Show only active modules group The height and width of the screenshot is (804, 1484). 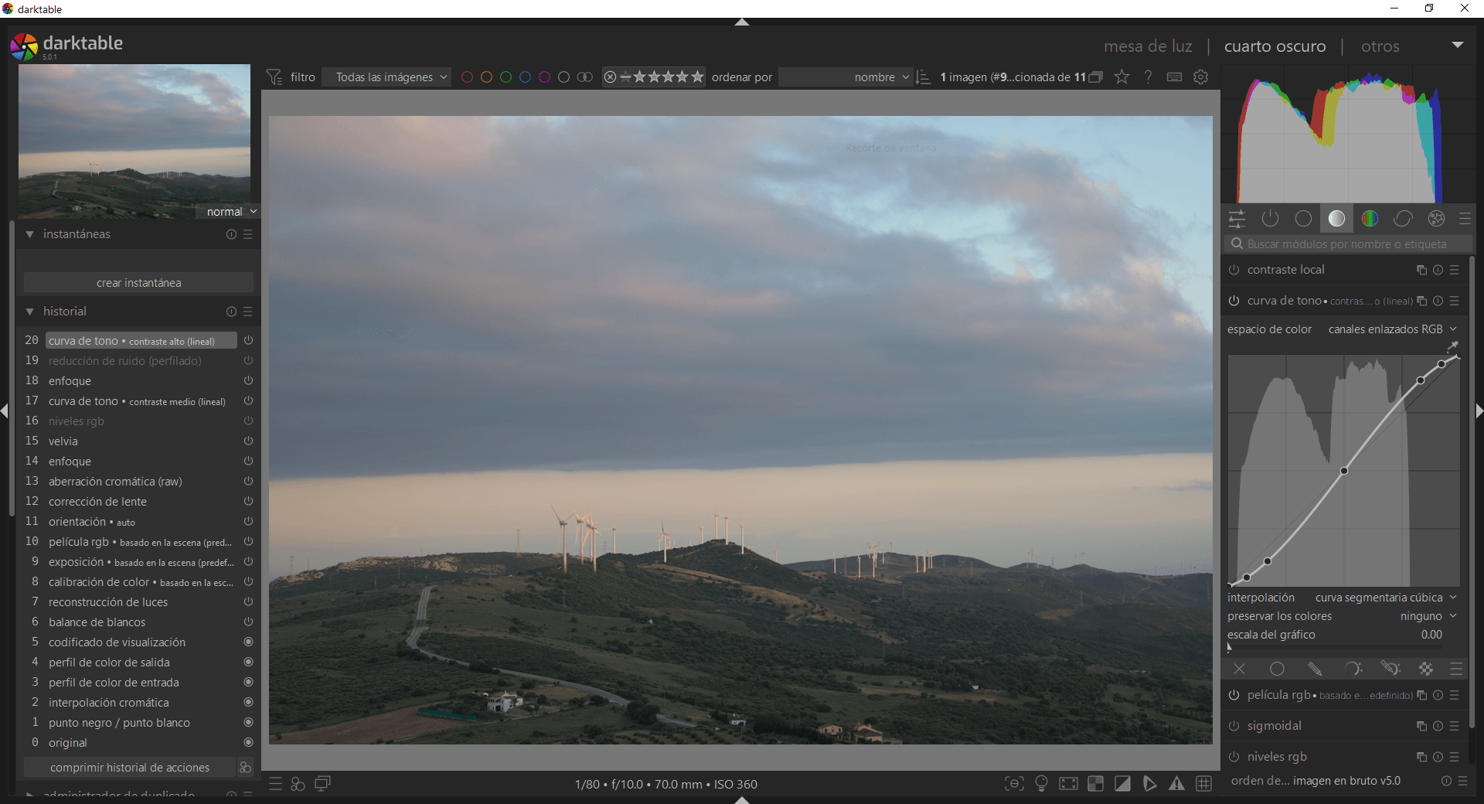coord(1270,219)
